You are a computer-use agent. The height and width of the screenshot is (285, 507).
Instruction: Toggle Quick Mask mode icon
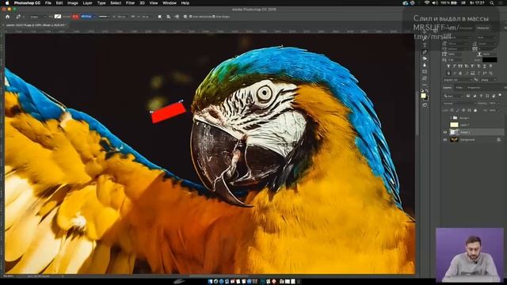coord(425,105)
